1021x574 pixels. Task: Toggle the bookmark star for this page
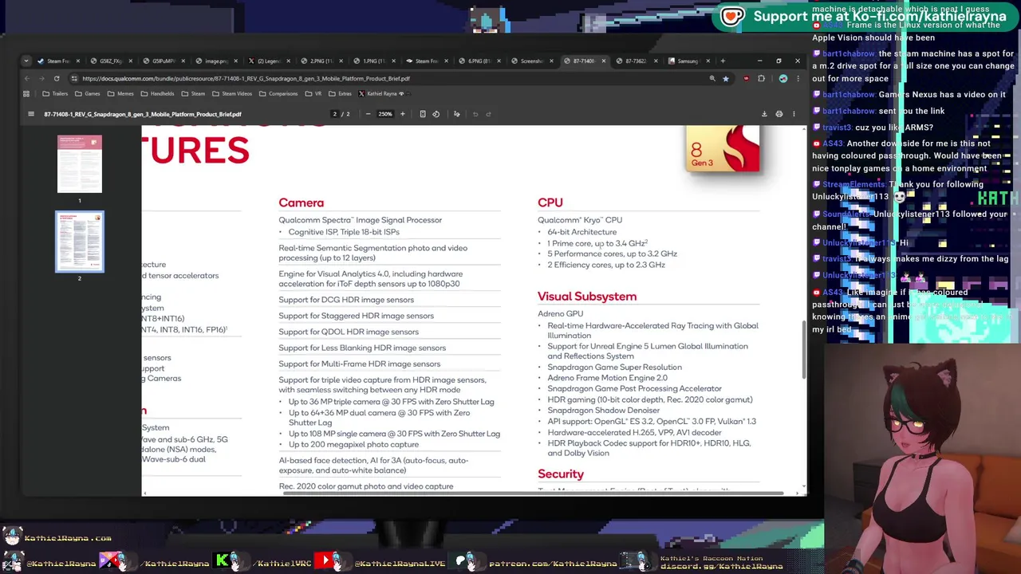point(725,78)
